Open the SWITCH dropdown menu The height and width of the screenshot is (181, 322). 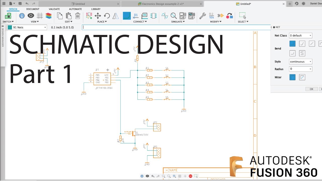pos(8,22)
